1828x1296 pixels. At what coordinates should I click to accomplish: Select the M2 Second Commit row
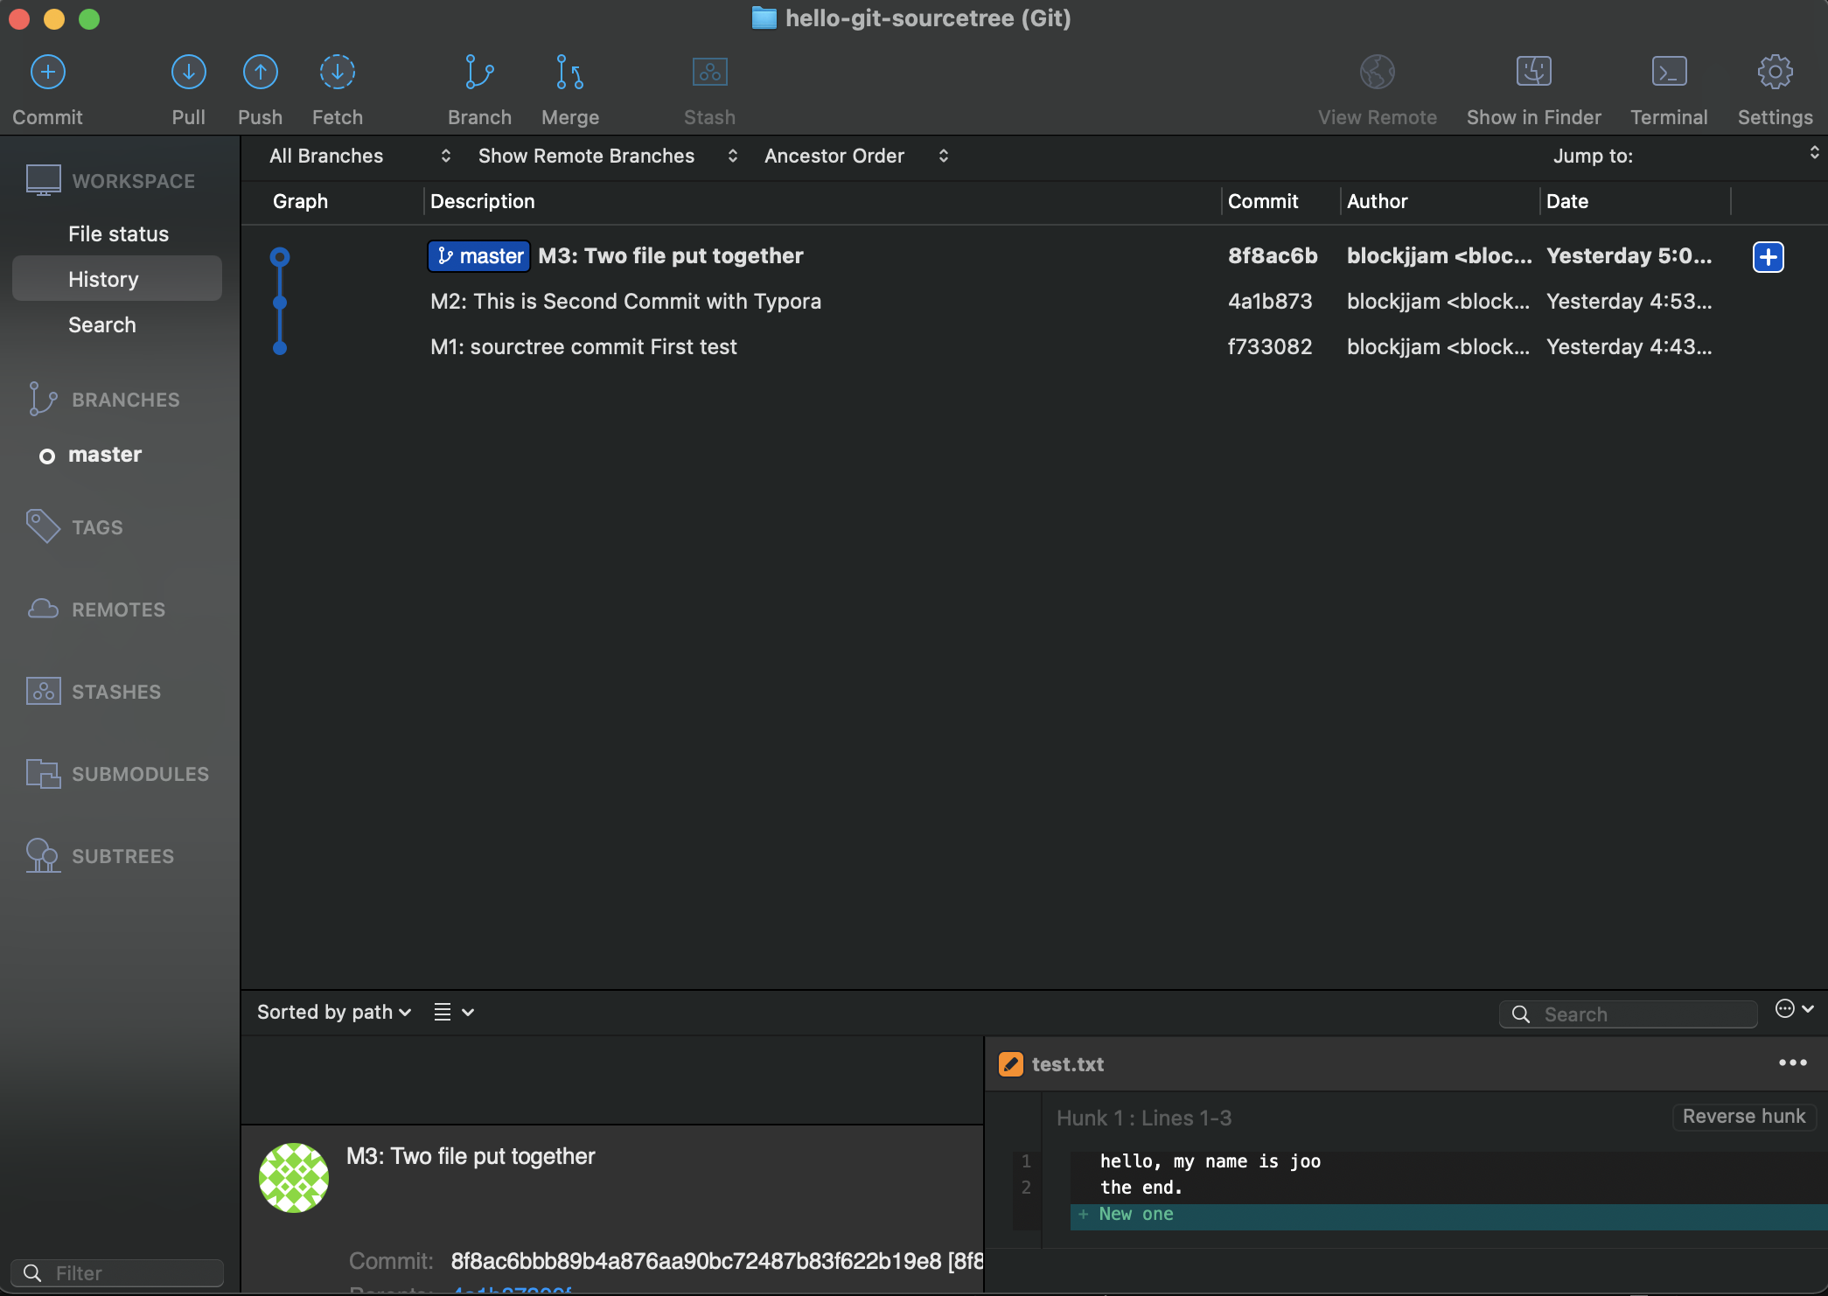pos(625,302)
